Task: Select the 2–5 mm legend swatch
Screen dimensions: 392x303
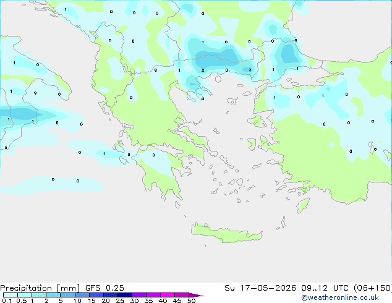Action: pyautogui.click(x=53, y=295)
